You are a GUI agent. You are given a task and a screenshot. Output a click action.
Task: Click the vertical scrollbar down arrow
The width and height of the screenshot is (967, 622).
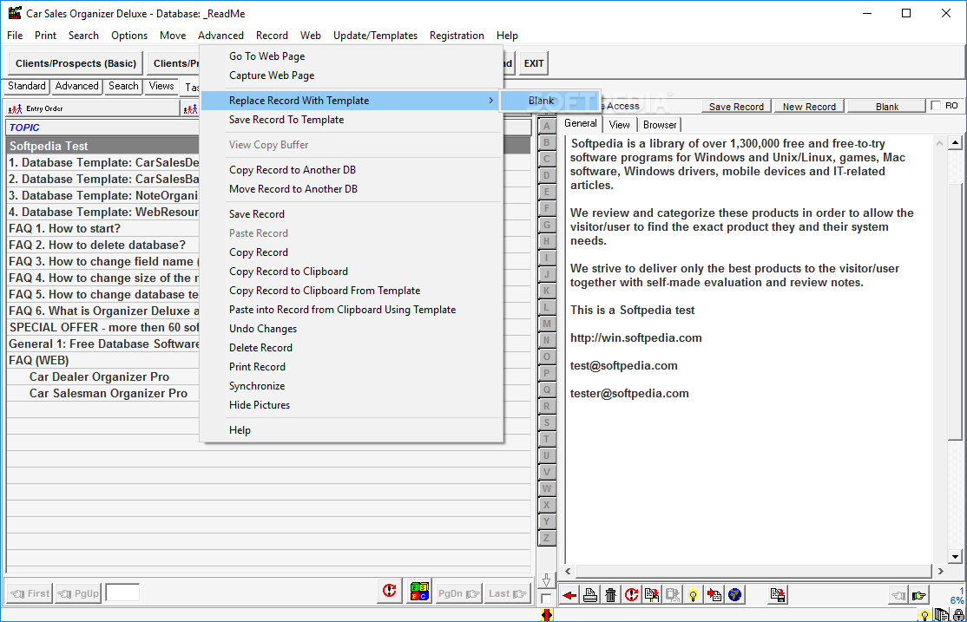[x=956, y=557]
